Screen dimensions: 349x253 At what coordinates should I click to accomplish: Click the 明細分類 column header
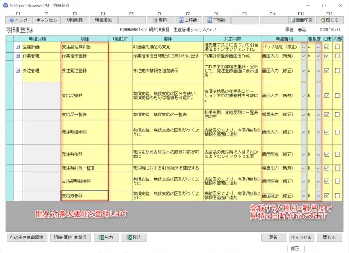37,39
